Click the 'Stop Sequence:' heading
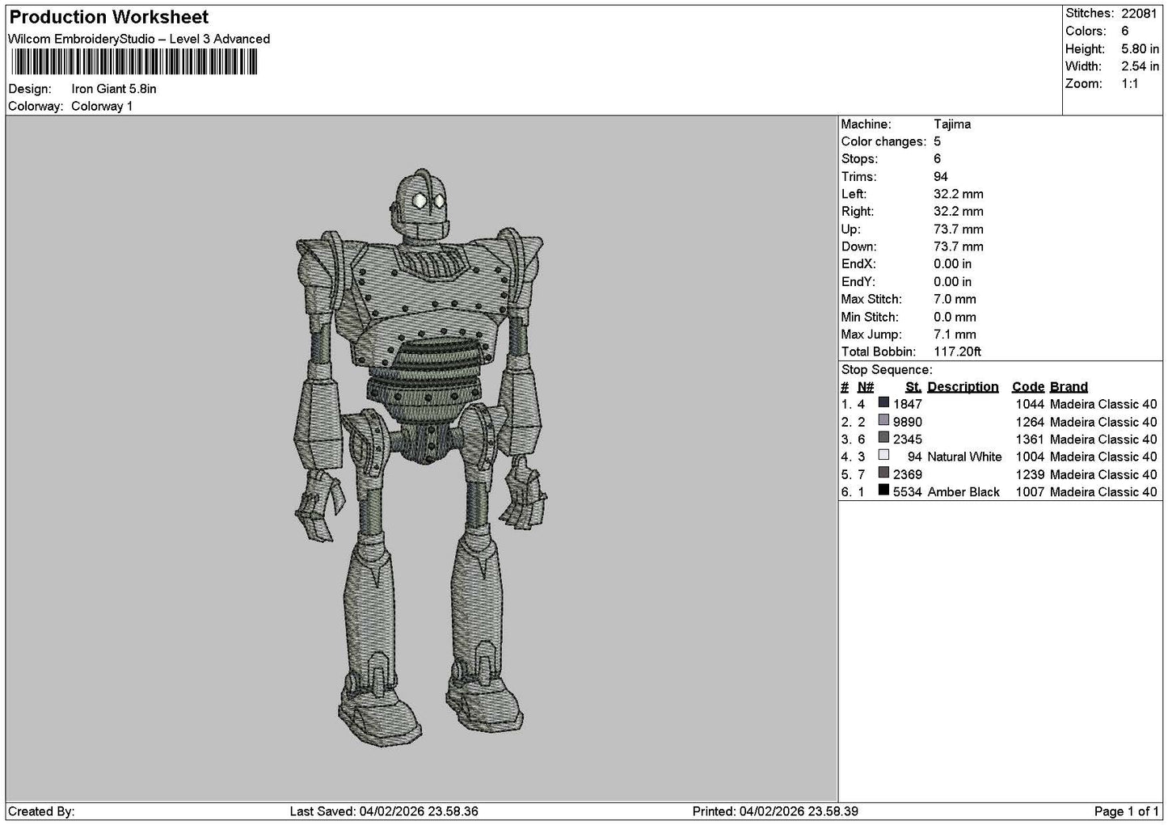The width and height of the screenshot is (1168, 825). click(x=887, y=370)
